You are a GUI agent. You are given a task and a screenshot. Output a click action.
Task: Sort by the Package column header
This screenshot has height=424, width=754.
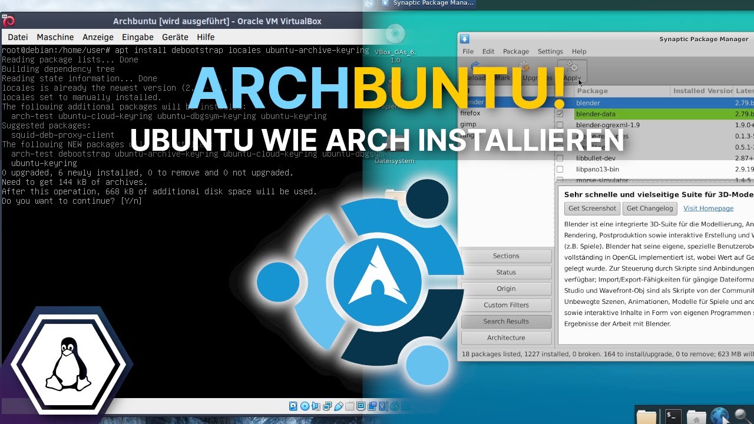tap(622, 91)
